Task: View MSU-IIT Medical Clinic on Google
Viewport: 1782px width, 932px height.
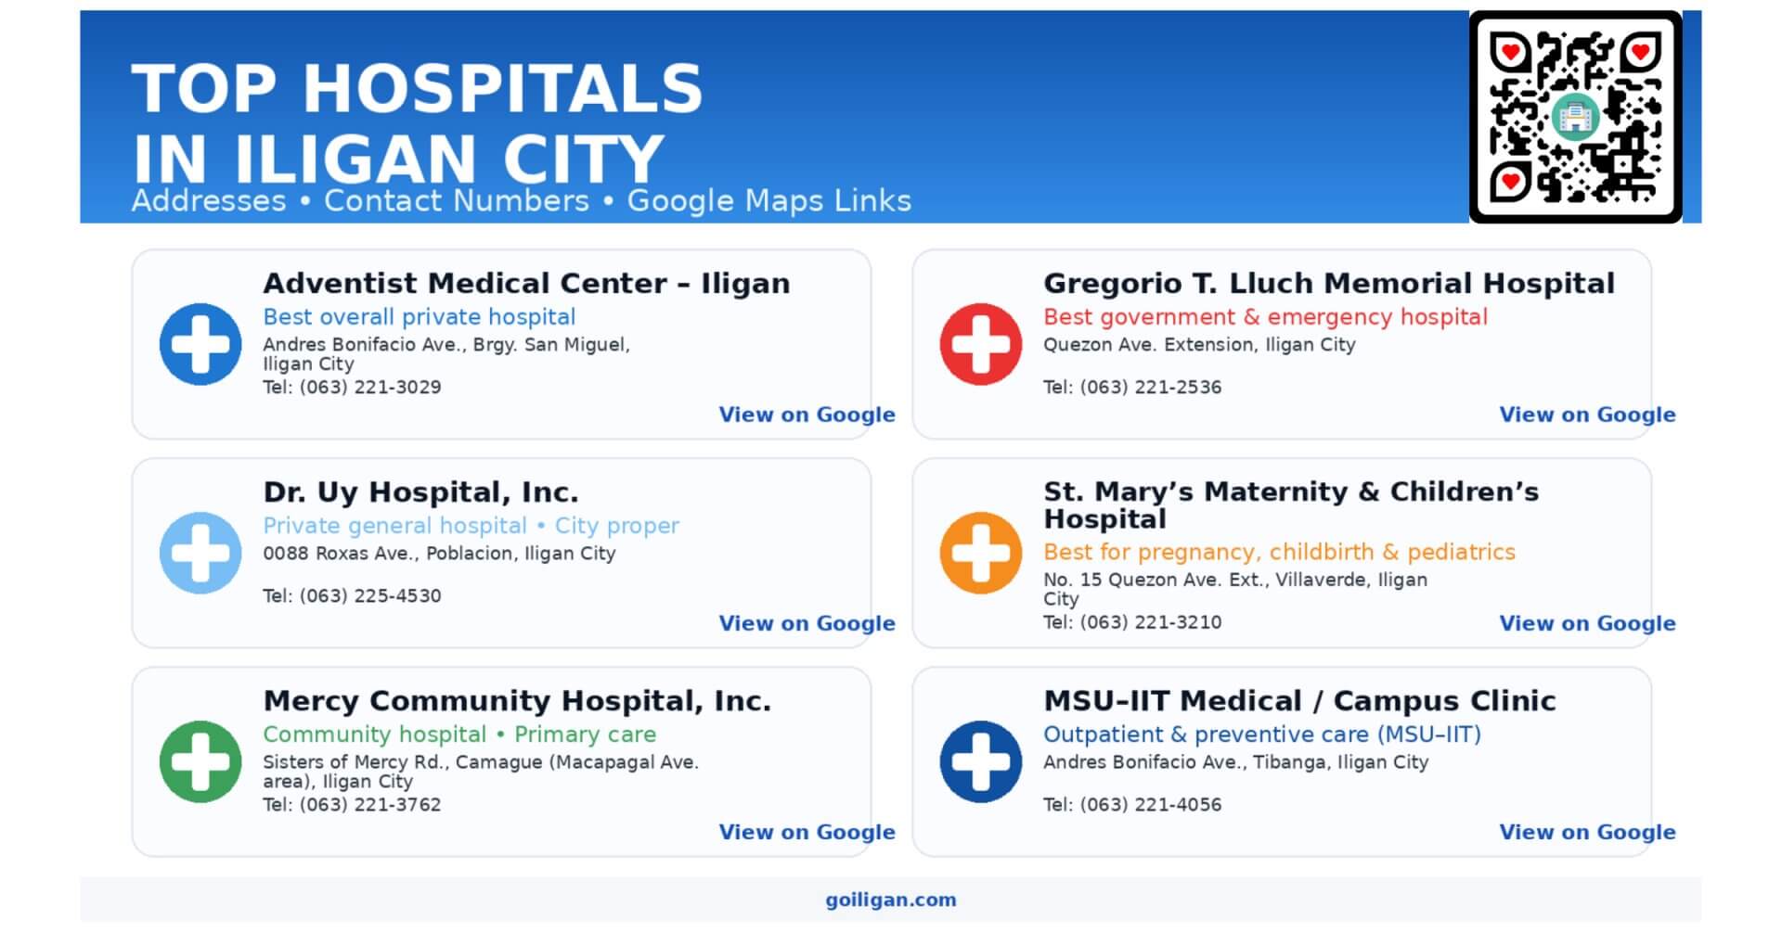Action: (x=1586, y=832)
